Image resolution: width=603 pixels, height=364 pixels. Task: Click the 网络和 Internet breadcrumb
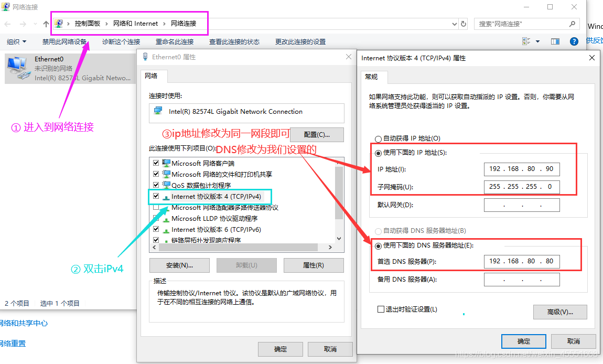[x=135, y=24]
